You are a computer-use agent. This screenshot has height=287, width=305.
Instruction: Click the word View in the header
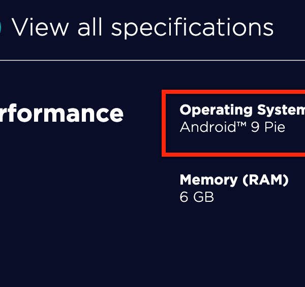[41, 27]
